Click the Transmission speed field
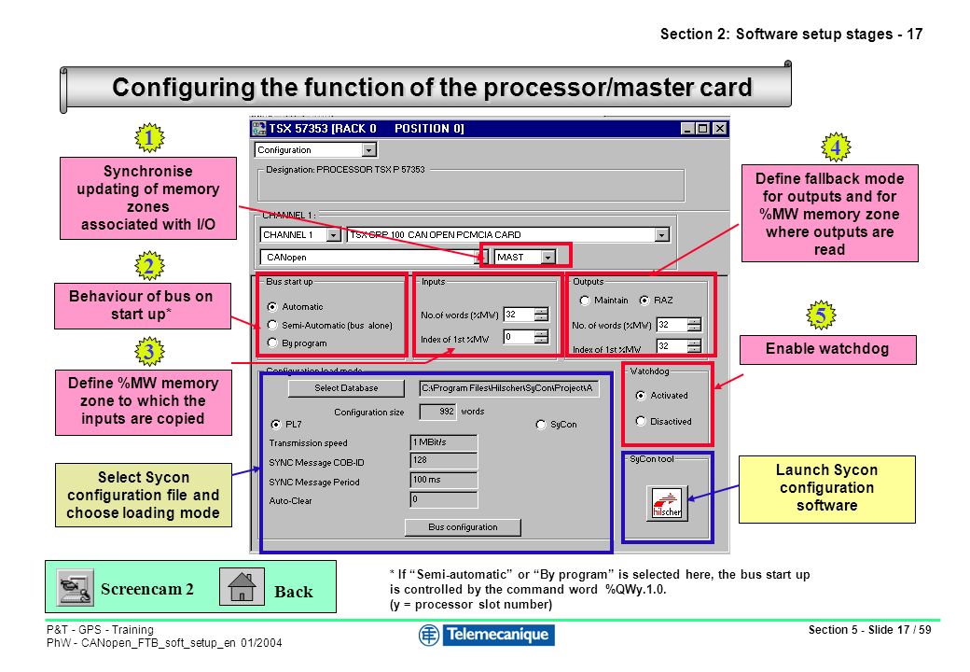Screen dimensions: 970x672 coord(444,442)
